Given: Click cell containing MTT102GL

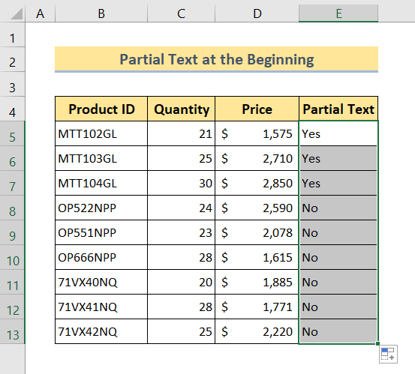Looking at the screenshot, I should point(101,133).
